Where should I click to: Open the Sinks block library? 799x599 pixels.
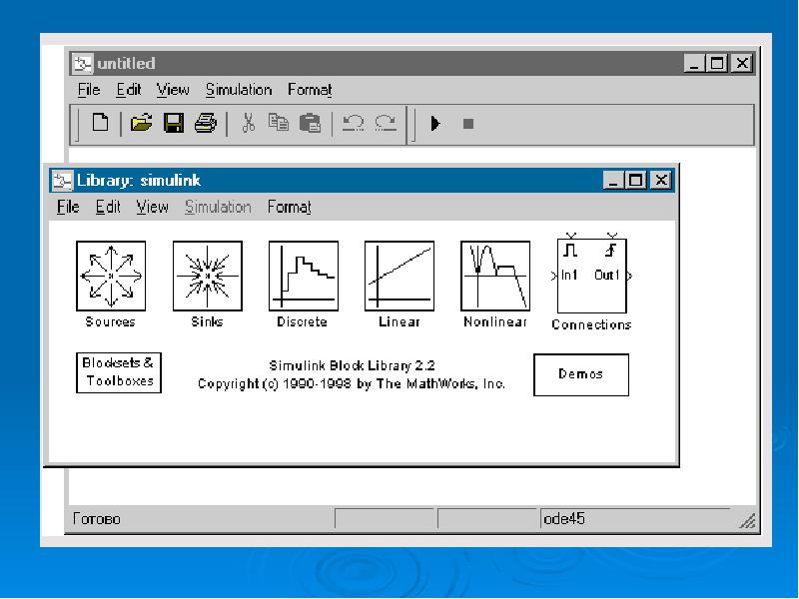(x=207, y=276)
